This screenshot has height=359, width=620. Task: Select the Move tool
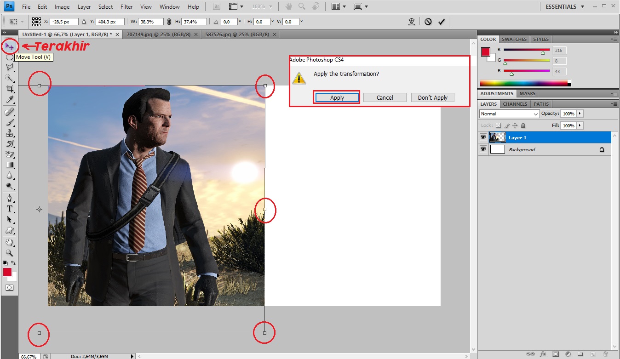(x=9, y=46)
